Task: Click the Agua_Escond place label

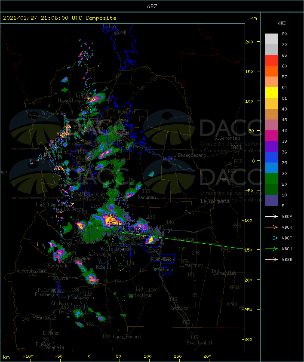Action: 127,337
